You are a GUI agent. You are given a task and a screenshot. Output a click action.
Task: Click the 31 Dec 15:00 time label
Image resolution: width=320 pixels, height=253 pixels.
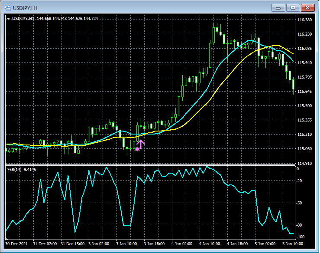coord(73,244)
